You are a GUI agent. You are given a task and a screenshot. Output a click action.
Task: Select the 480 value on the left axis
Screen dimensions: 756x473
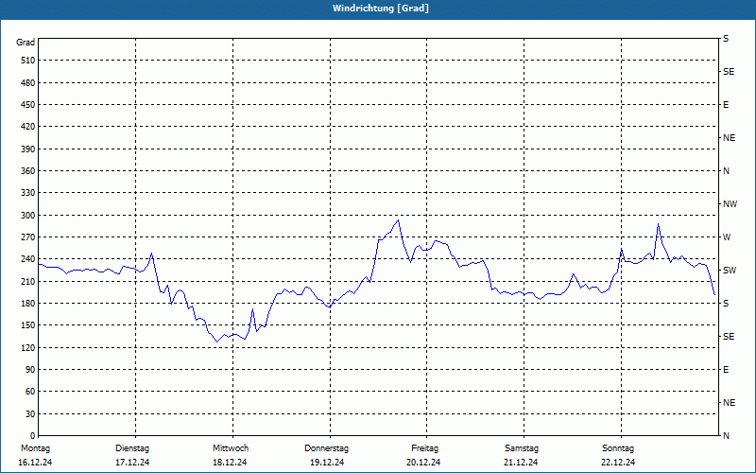pyautogui.click(x=28, y=83)
